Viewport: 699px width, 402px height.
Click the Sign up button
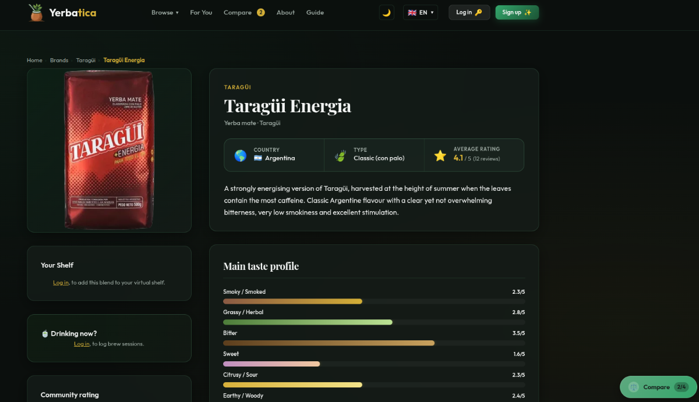[517, 12]
